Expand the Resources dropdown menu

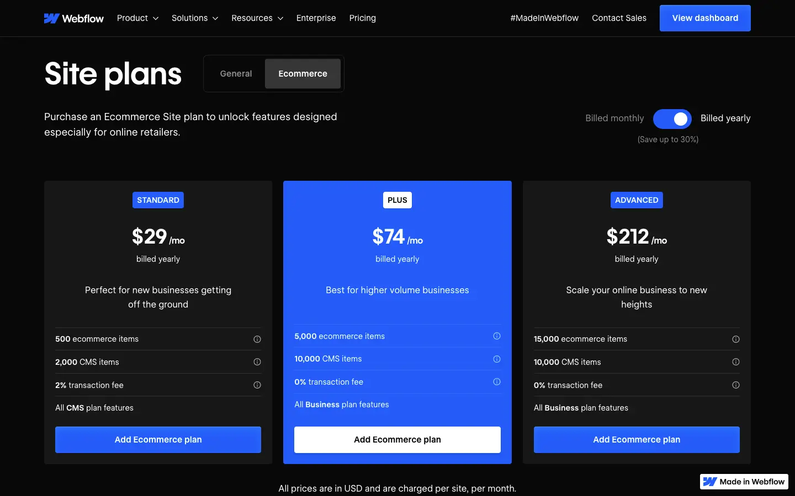pyautogui.click(x=257, y=18)
